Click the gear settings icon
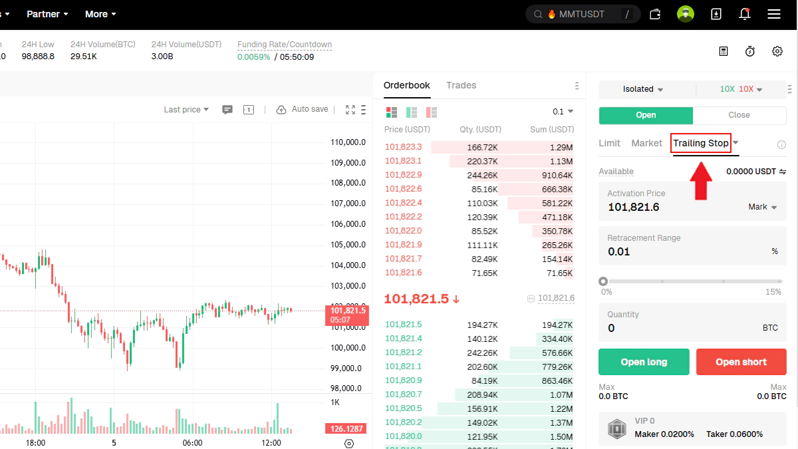The image size is (798, 449). [777, 51]
